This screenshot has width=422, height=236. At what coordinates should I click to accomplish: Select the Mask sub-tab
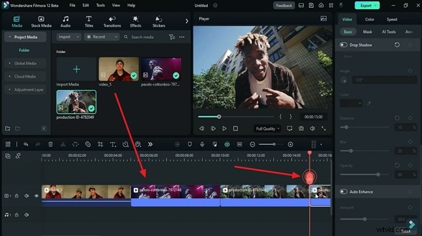pos(367,32)
